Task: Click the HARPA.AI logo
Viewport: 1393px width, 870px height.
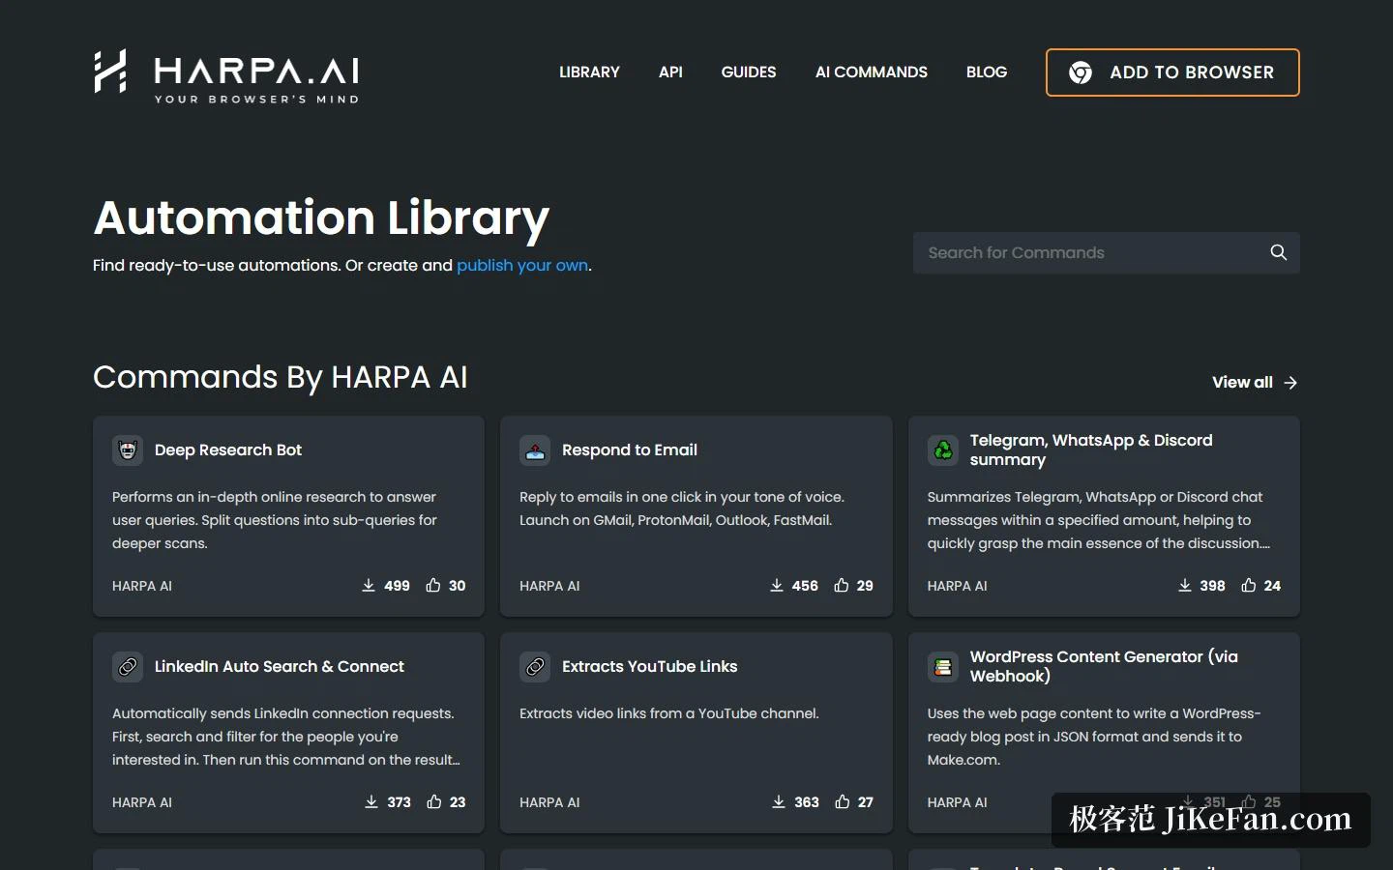Action: [226, 75]
